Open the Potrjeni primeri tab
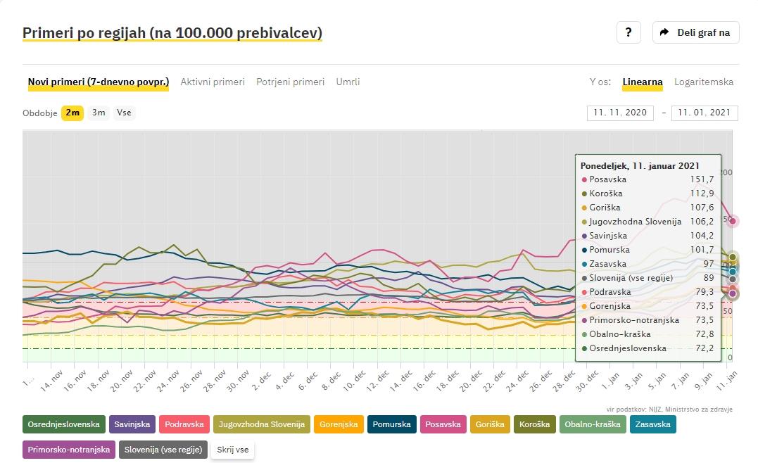 pyautogui.click(x=290, y=82)
